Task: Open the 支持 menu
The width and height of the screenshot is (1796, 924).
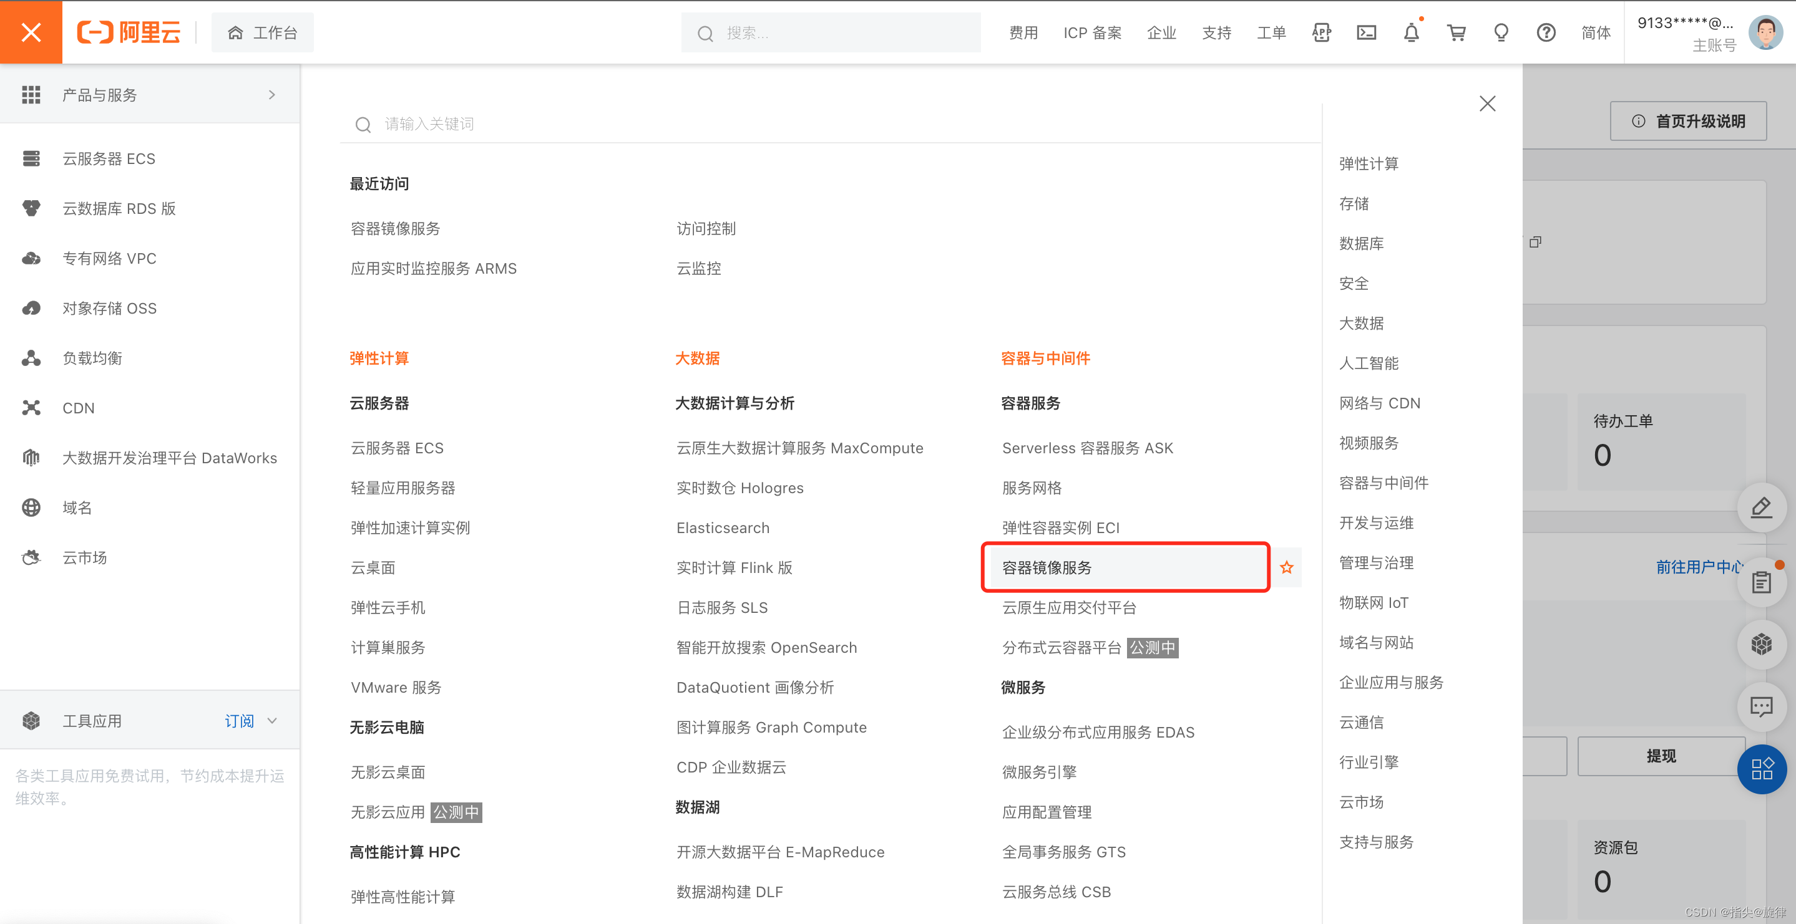Action: click(1216, 33)
